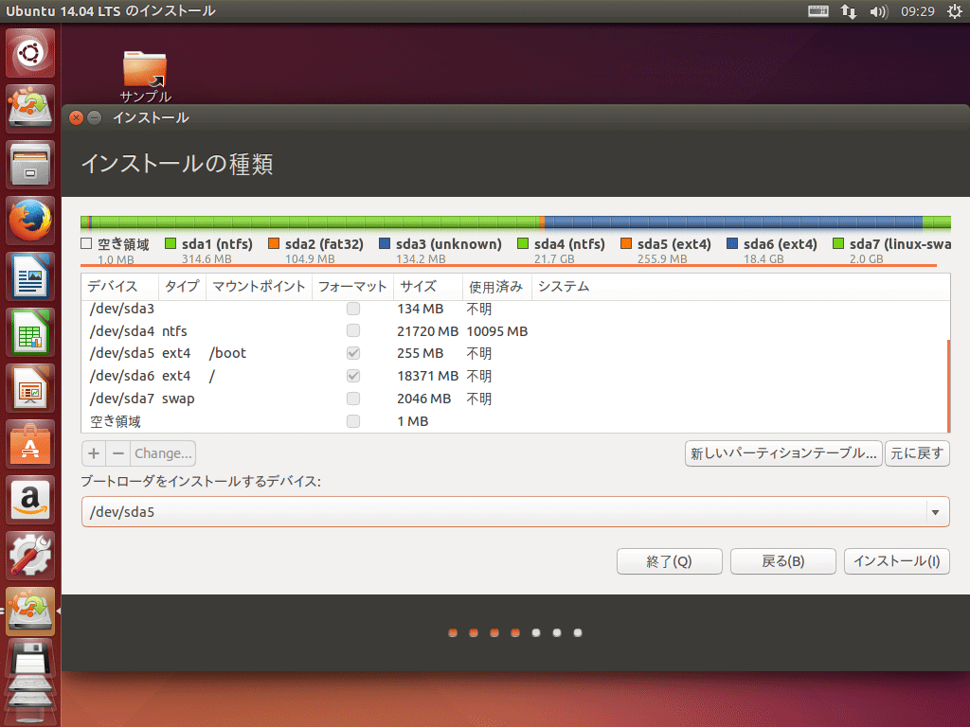Click the /boot mount point cell
The image size is (970, 727).
(x=227, y=353)
